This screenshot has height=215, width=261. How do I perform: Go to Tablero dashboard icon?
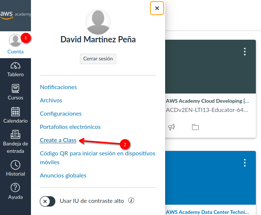click(x=15, y=66)
